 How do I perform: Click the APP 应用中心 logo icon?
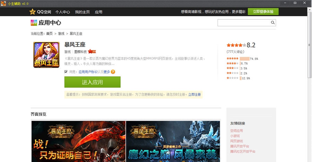34,22
